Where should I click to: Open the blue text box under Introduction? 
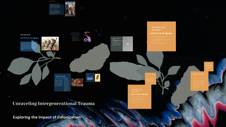point(29,47)
